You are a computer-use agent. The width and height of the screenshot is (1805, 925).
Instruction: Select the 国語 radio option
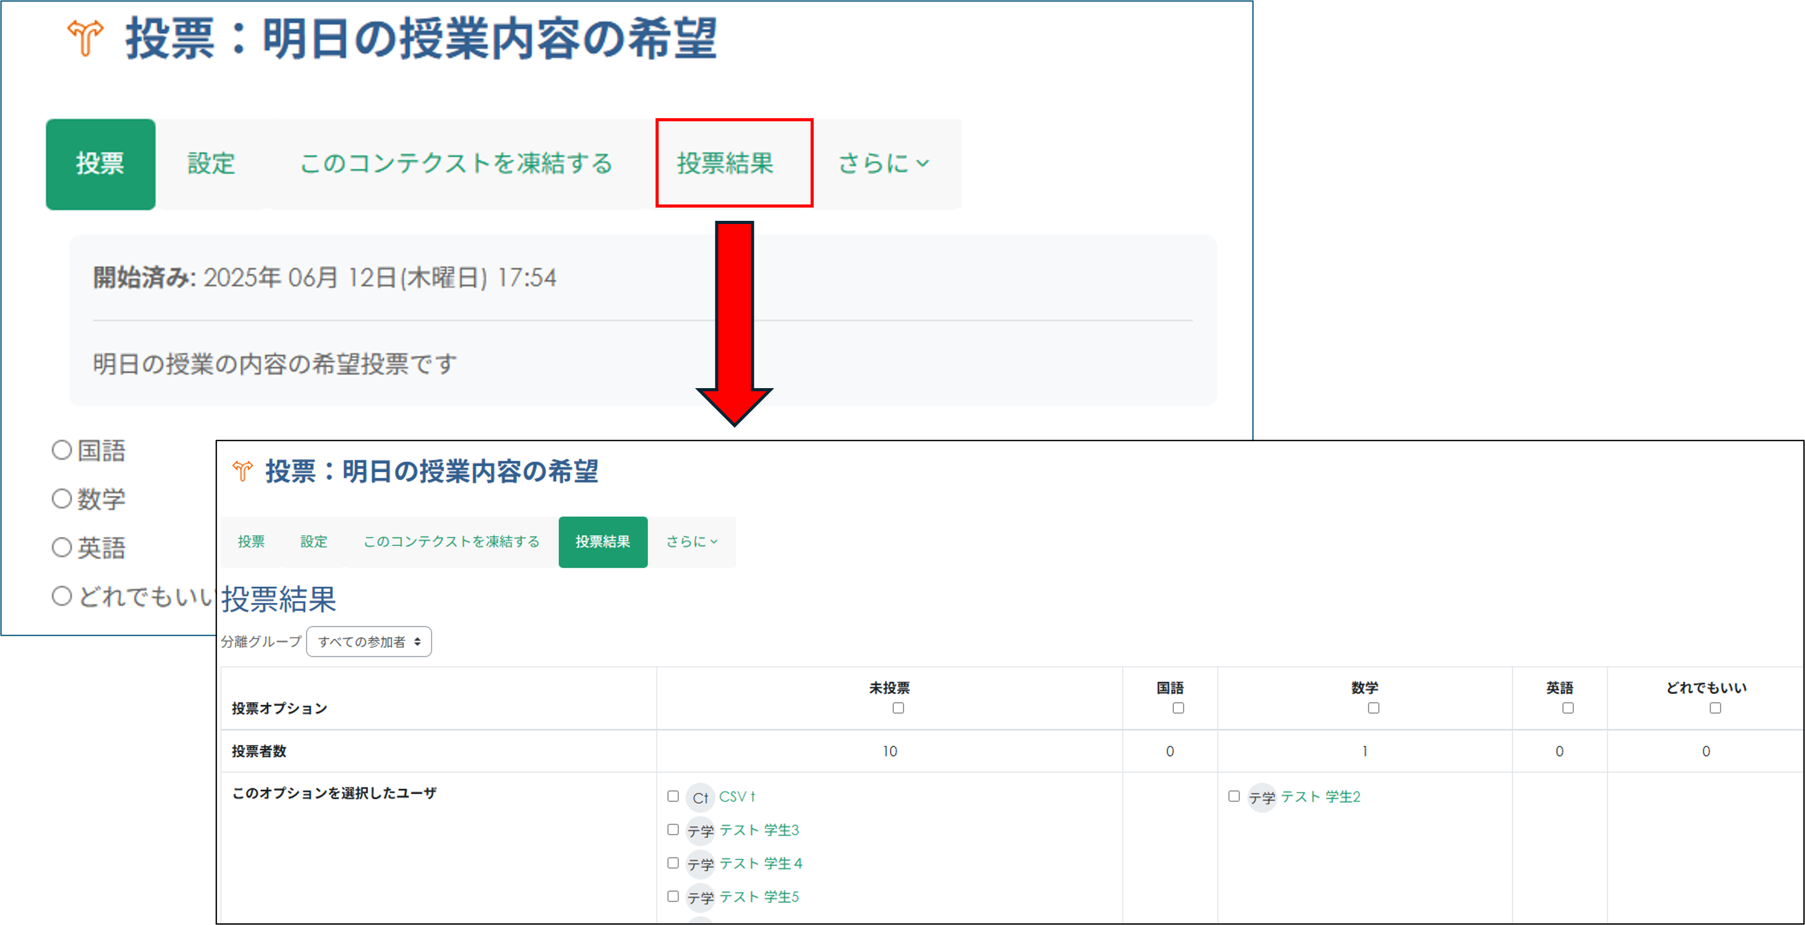(x=62, y=450)
